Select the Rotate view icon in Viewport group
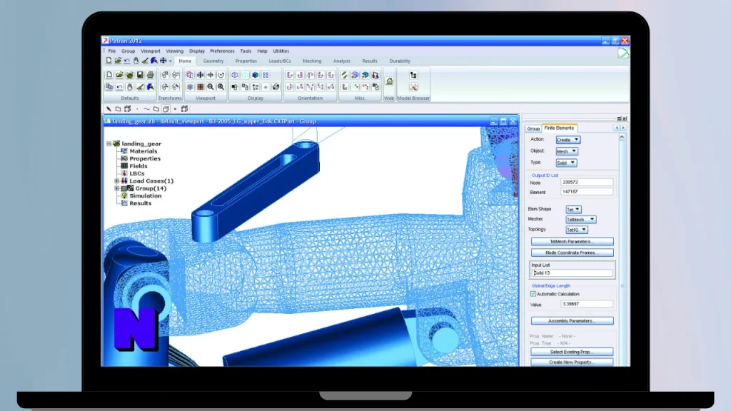The width and height of the screenshot is (731, 411). (x=221, y=75)
